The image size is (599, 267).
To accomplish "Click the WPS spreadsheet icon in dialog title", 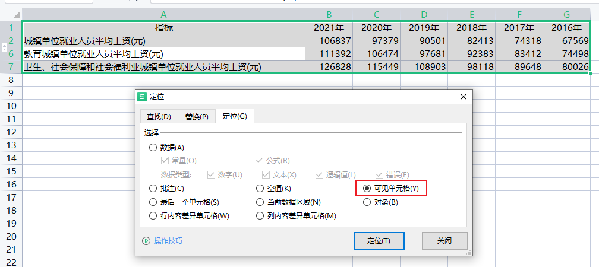I will [x=142, y=97].
